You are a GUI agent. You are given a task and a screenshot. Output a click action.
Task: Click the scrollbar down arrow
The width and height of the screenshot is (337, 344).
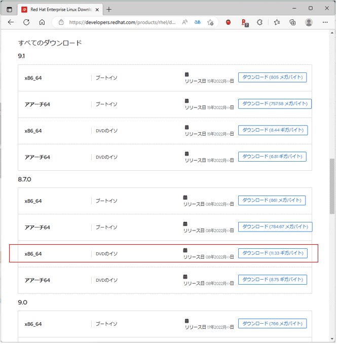pos(332,339)
